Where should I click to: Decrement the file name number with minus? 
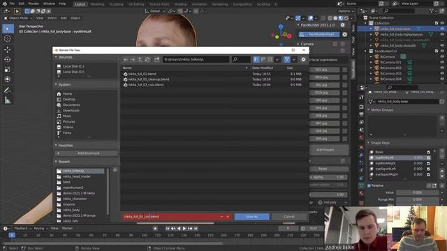tap(222, 217)
